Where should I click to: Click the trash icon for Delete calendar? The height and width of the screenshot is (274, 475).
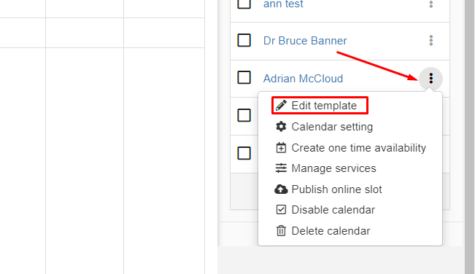point(281,231)
